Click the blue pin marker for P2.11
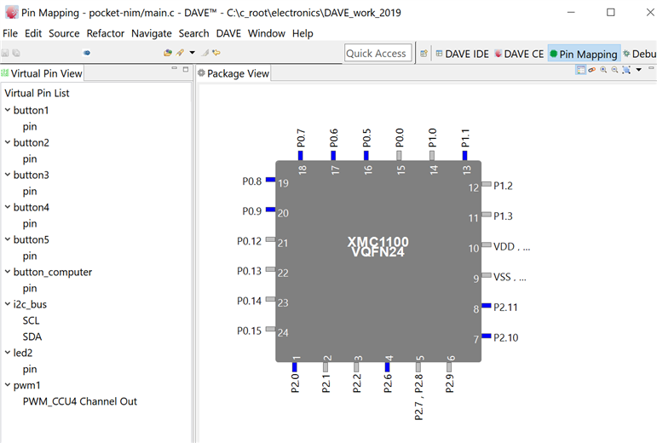The width and height of the screenshot is (657, 443). (x=487, y=305)
